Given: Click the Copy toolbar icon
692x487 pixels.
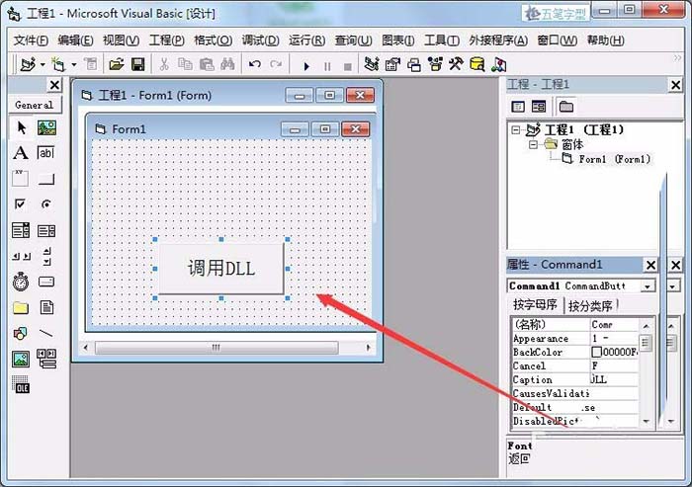Looking at the screenshot, I should tap(185, 65).
